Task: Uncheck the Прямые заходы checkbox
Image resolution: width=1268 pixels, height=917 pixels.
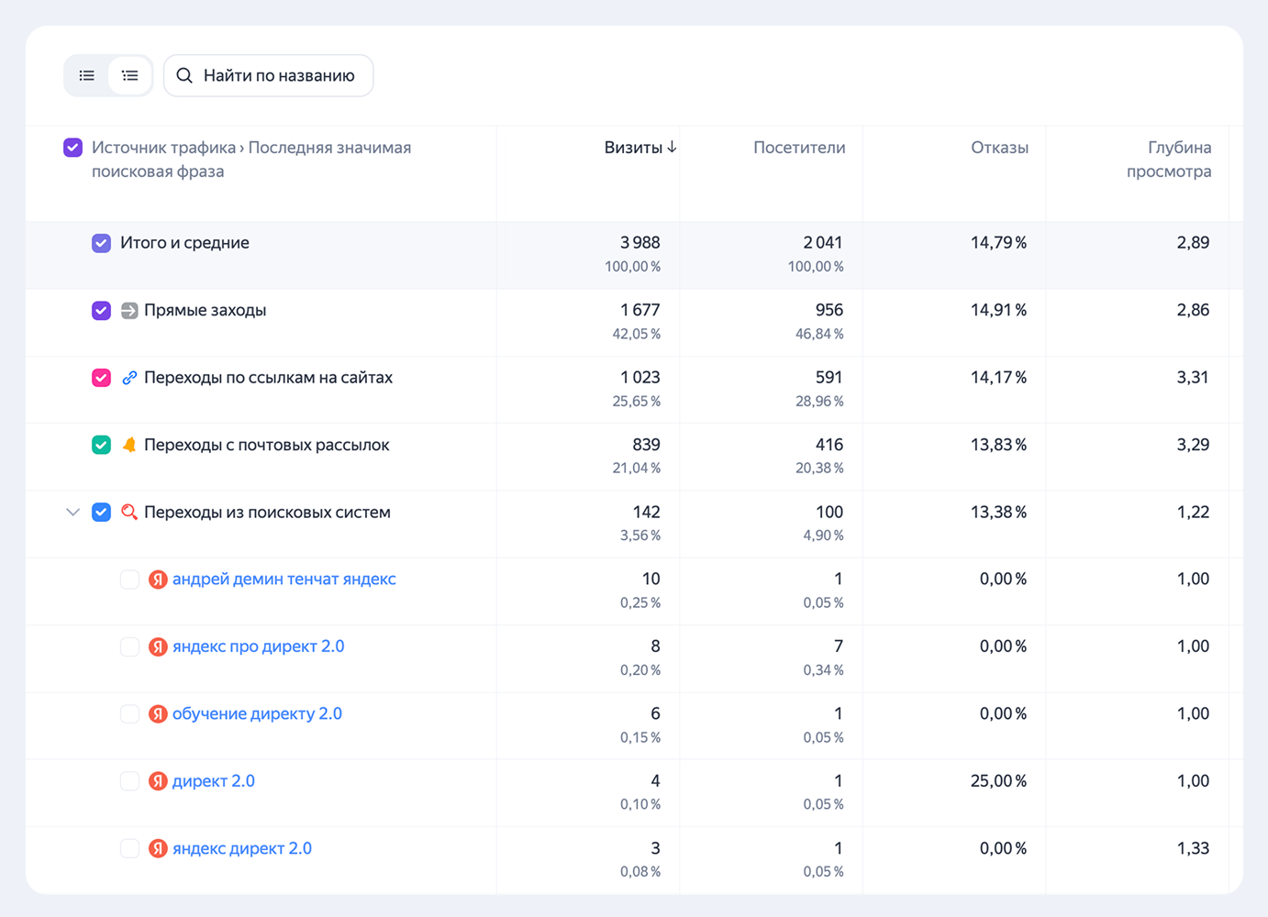Action: point(102,311)
